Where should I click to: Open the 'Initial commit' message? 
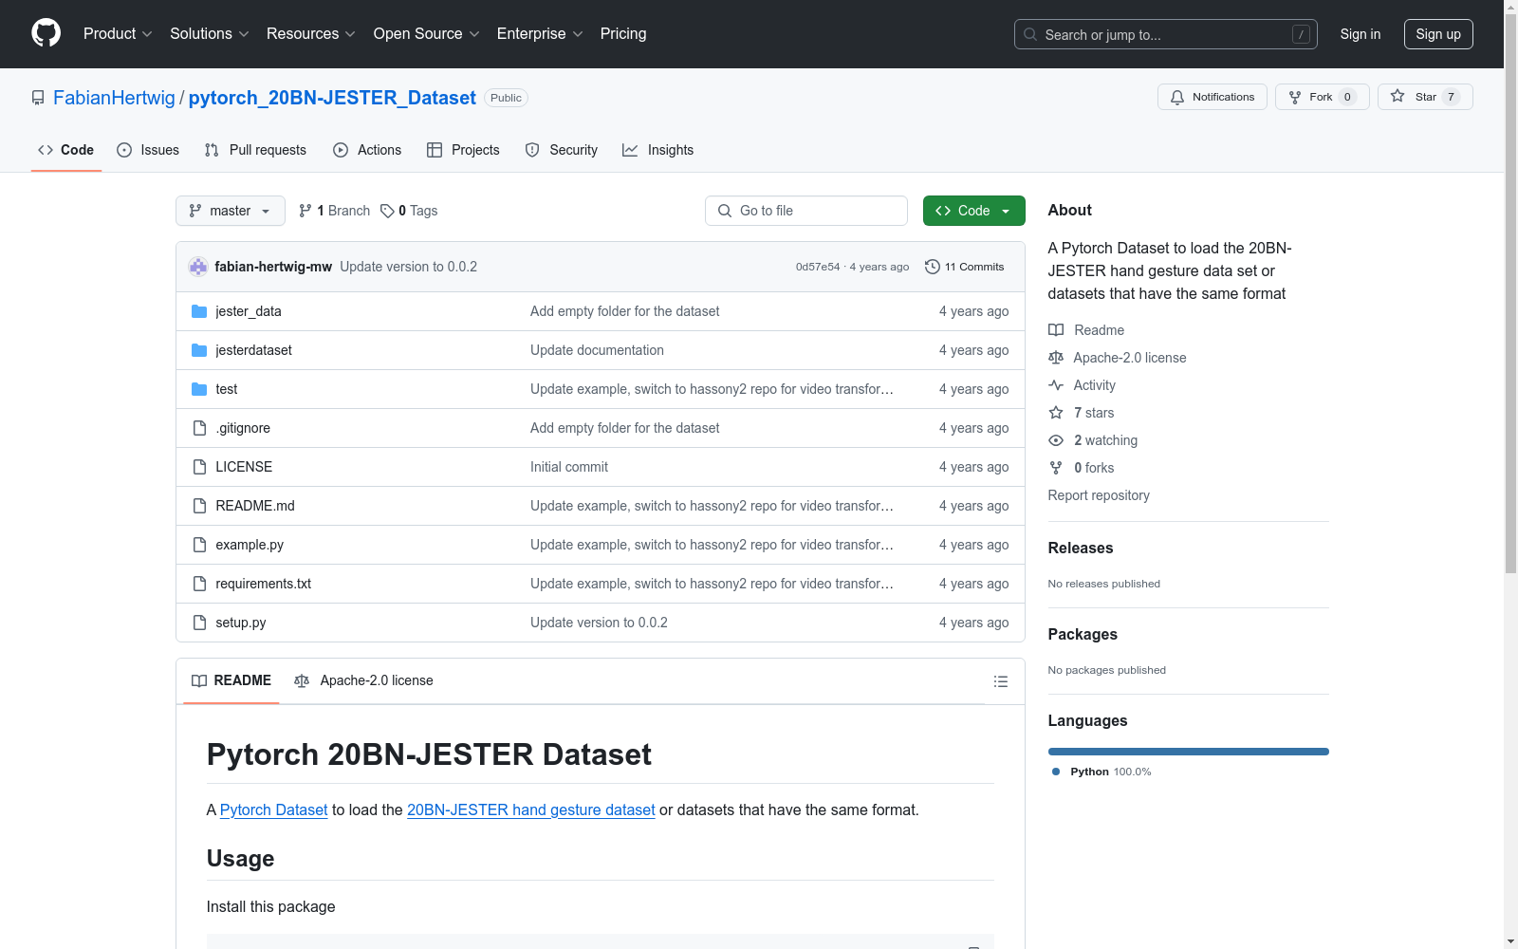[x=569, y=467]
